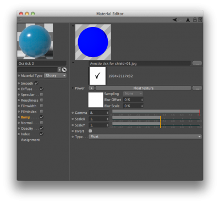
Task: Open the Assignment section
Action: tap(30, 140)
